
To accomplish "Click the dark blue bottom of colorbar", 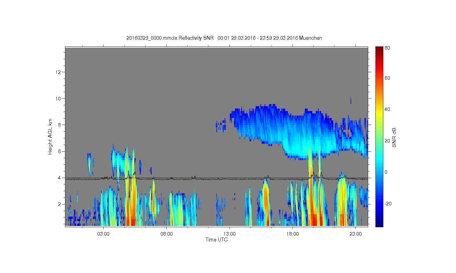I will coord(379,224).
